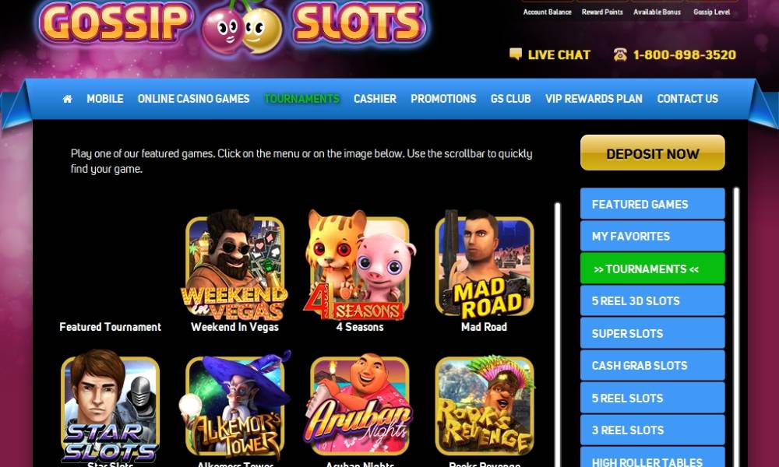The height and width of the screenshot is (467, 779).
Task: Open the Mad Road game icon
Action: (x=485, y=265)
